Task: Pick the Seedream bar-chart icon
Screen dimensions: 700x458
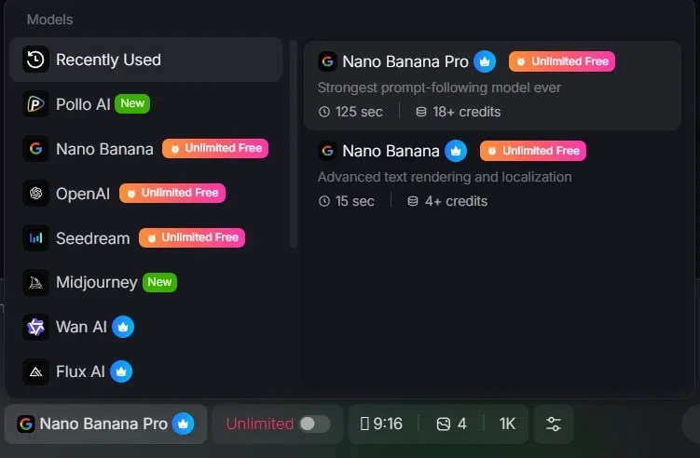Action: 35,238
